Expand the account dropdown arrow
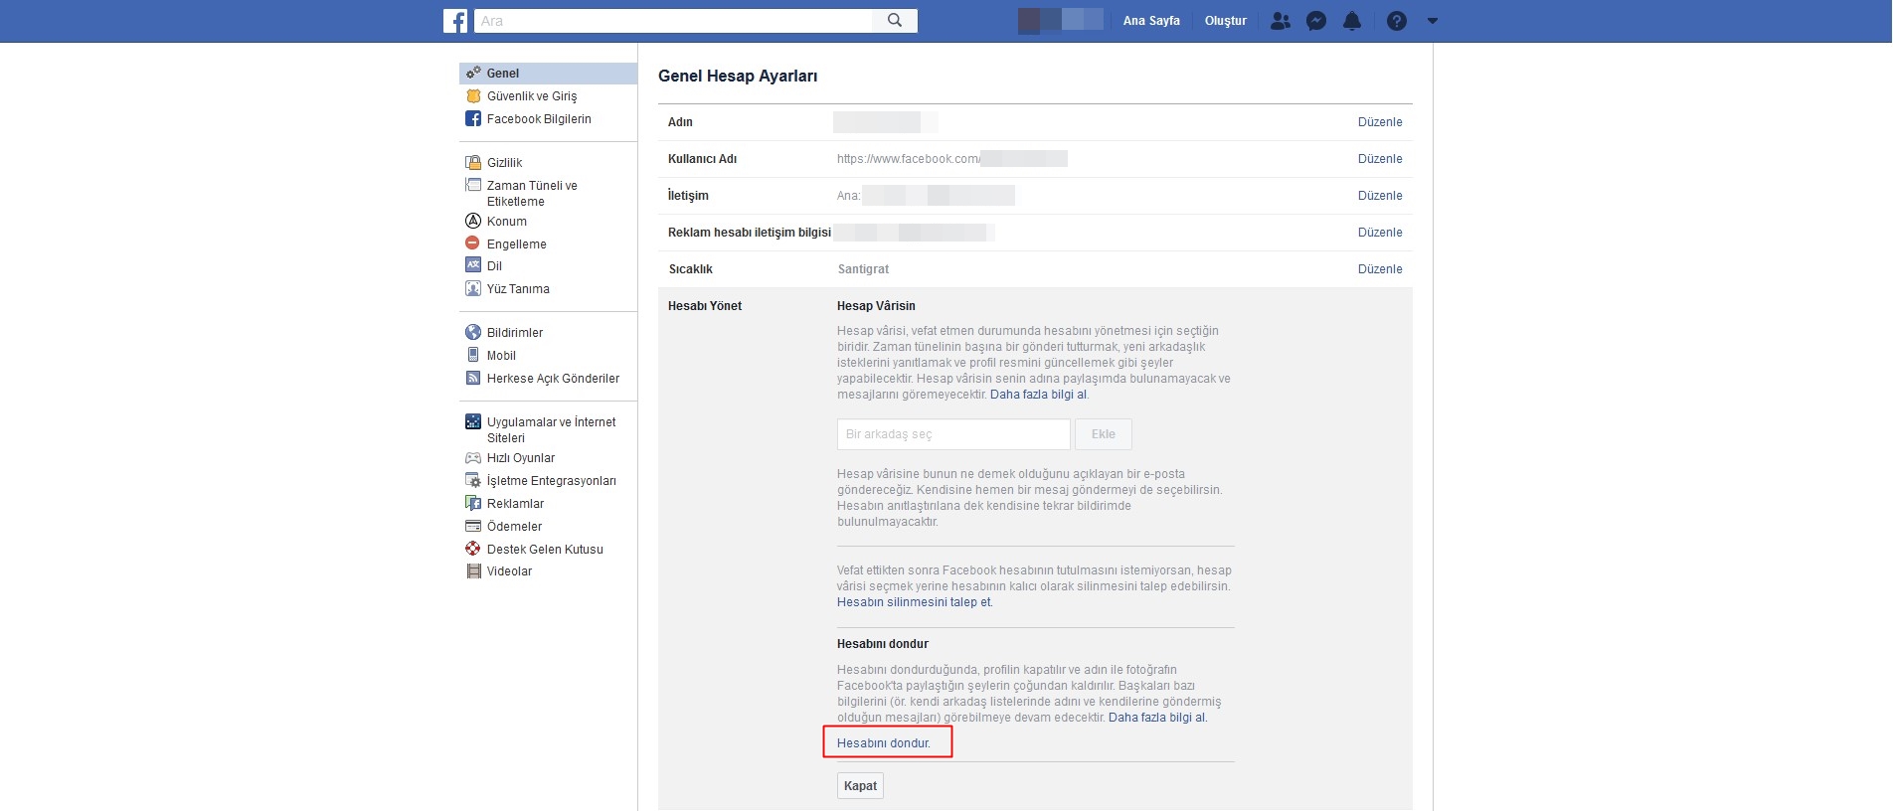Image resolution: width=1893 pixels, height=811 pixels. (x=1433, y=21)
